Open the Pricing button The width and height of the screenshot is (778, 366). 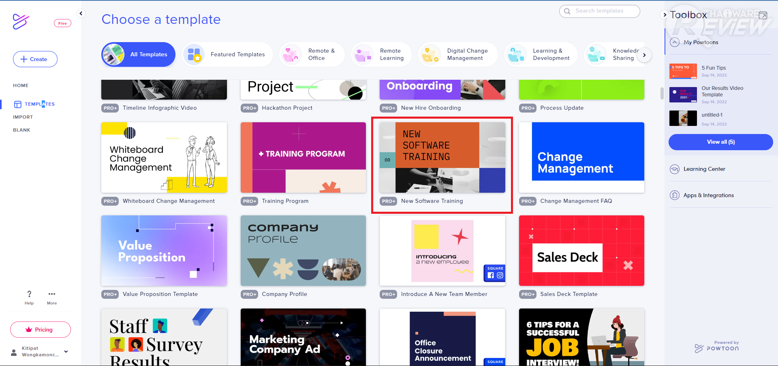pyautogui.click(x=41, y=330)
